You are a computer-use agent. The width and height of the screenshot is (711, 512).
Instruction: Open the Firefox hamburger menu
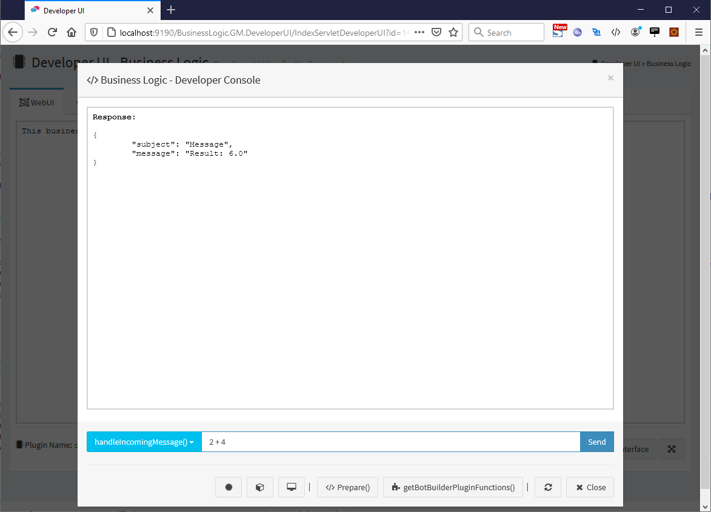(x=698, y=33)
